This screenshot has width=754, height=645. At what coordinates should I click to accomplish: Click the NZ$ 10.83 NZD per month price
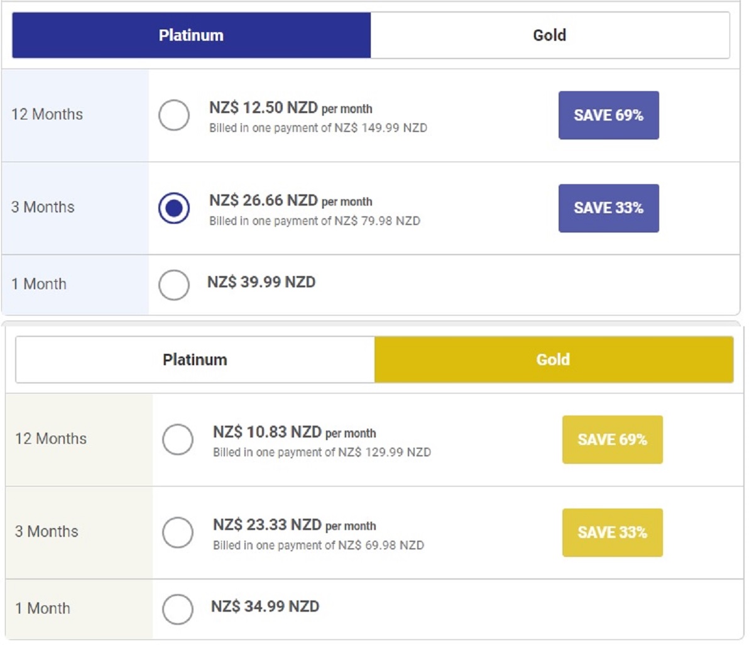point(294,433)
